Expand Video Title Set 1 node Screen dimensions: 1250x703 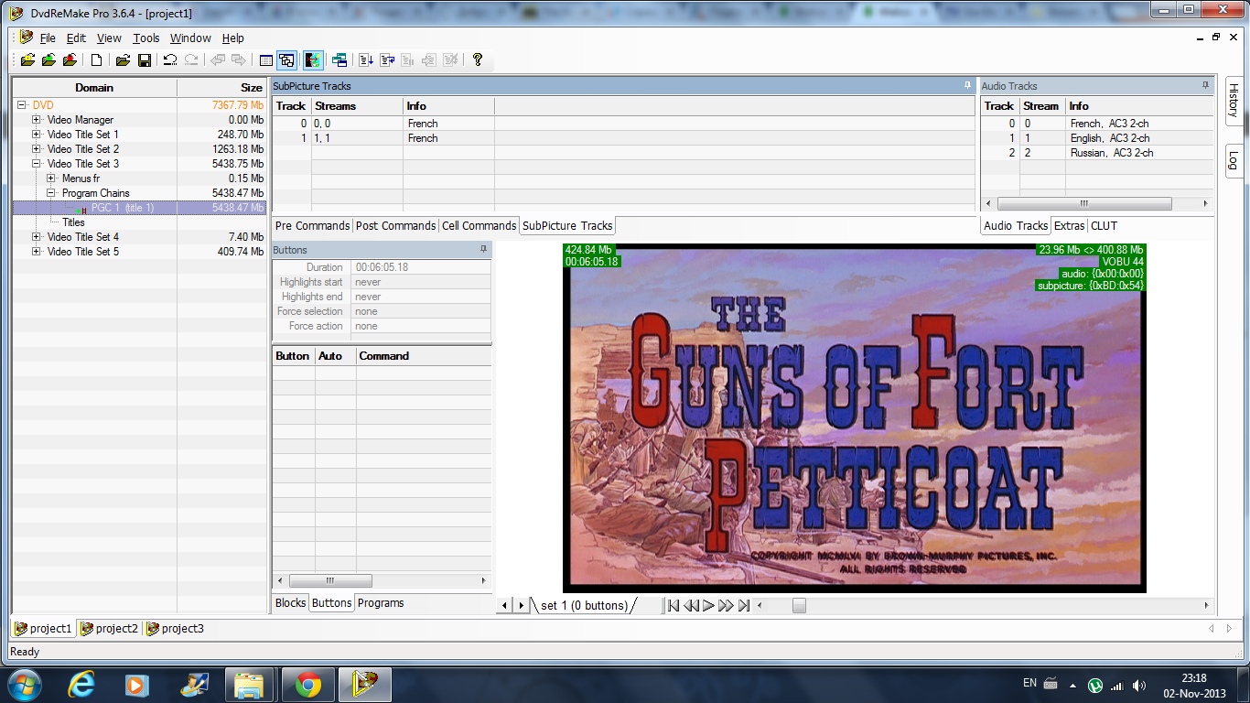click(x=37, y=135)
